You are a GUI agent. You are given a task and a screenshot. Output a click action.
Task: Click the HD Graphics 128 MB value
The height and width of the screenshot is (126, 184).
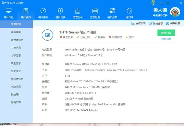tap(88, 87)
